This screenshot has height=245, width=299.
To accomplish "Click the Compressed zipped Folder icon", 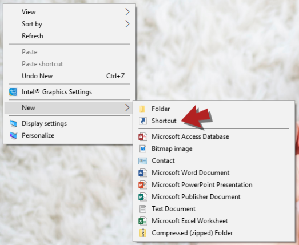I will [143, 233].
